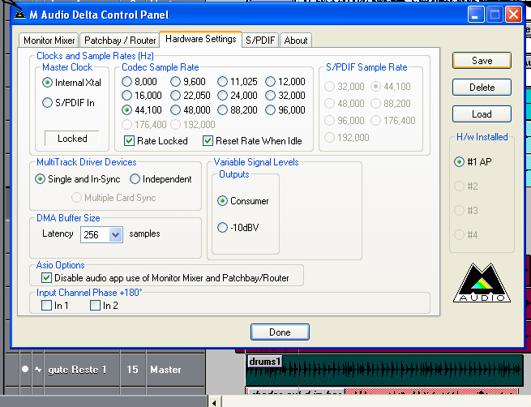Click the Save button

pyautogui.click(x=482, y=61)
